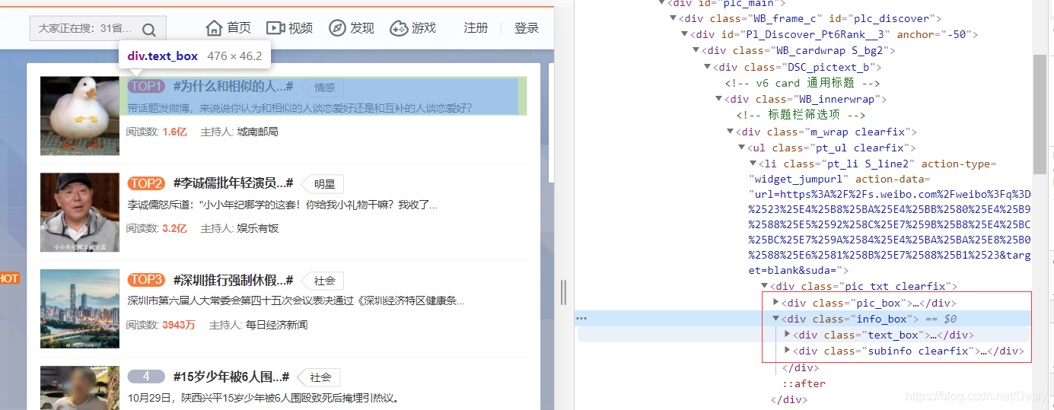Collapse the pic_txt clearfix div node
Viewport: 1054px width, 410px height.
click(x=765, y=286)
